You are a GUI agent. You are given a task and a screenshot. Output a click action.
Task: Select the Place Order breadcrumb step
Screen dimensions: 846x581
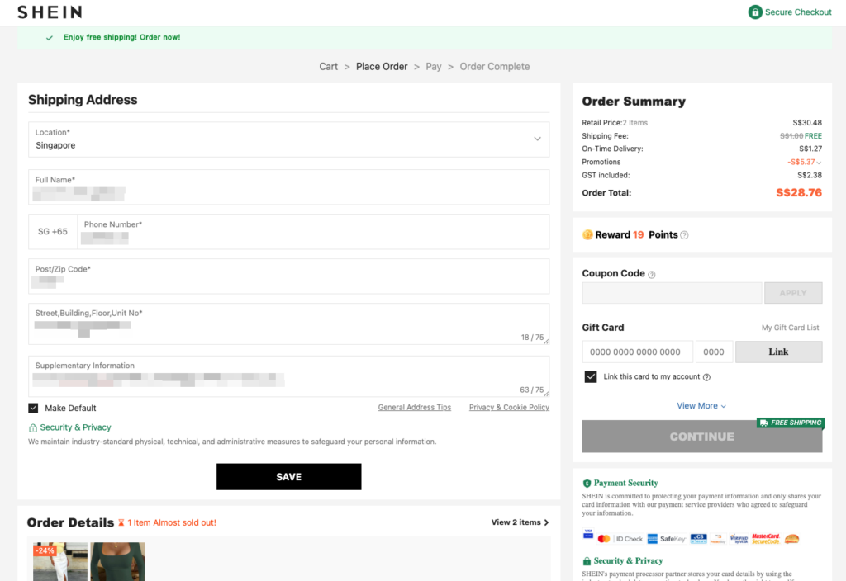pos(382,67)
